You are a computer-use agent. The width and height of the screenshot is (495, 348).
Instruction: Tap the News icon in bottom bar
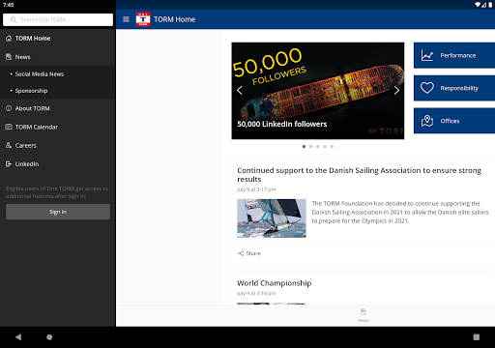364,315
